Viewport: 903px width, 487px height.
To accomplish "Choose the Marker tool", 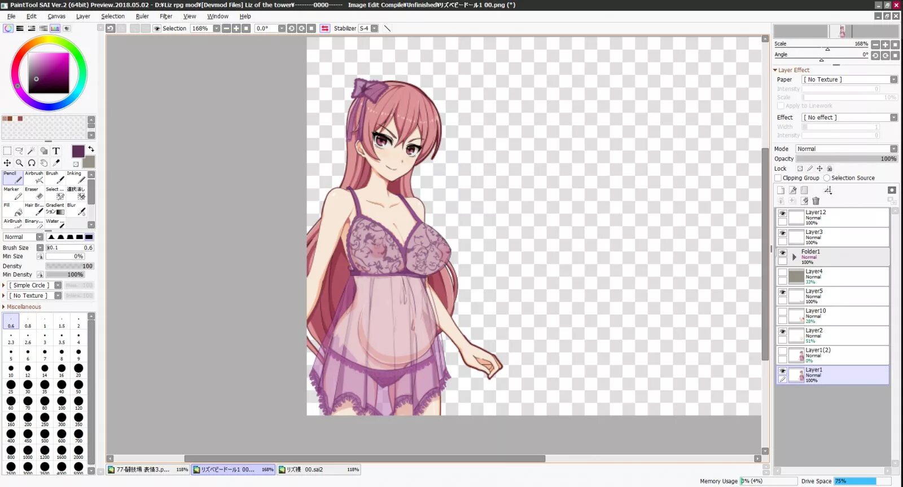I will [13, 193].
